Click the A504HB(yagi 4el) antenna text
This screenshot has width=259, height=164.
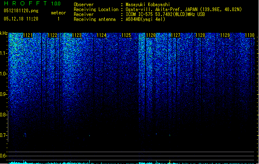pos(145,19)
